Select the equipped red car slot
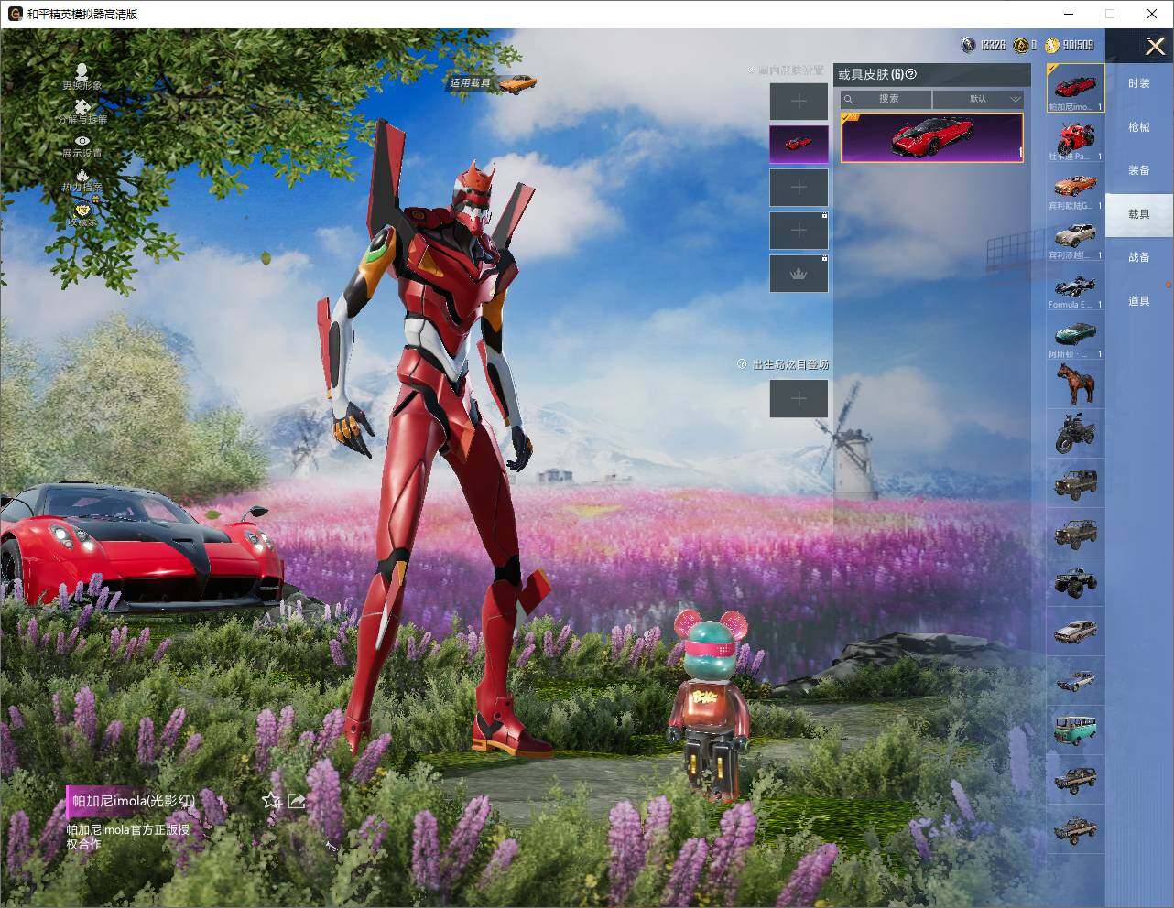 coord(799,145)
